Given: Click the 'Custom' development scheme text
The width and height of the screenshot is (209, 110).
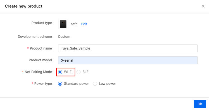Looking at the screenshot, I should tap(64, 37).
